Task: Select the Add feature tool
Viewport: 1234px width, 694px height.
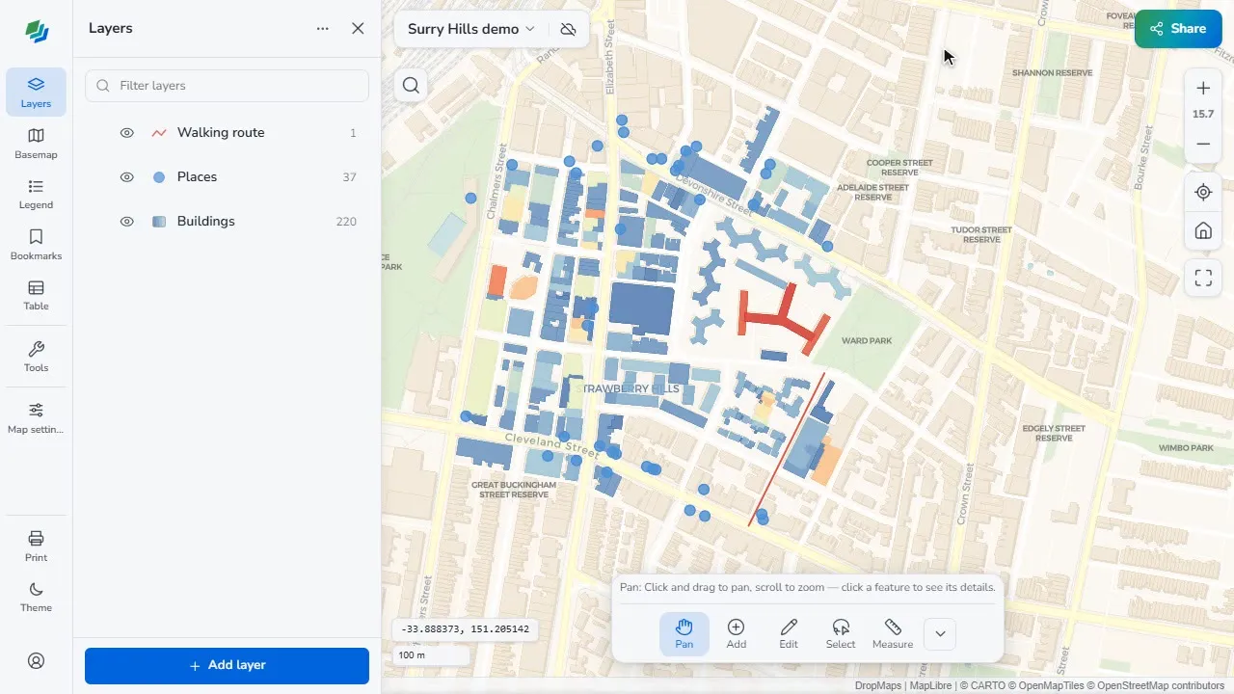Action: (737, 633)
